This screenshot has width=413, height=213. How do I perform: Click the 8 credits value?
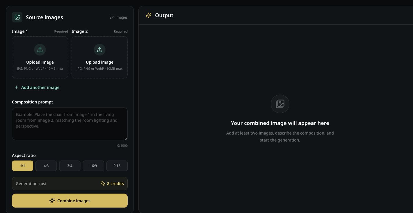click(x=115, y=184)
